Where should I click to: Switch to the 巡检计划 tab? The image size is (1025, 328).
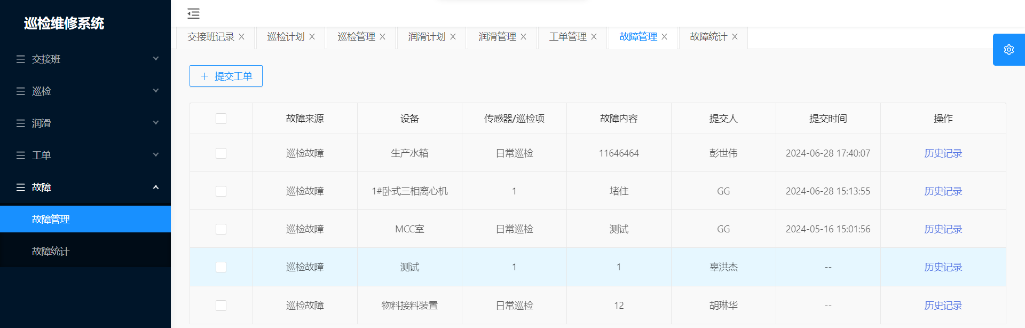286,37
